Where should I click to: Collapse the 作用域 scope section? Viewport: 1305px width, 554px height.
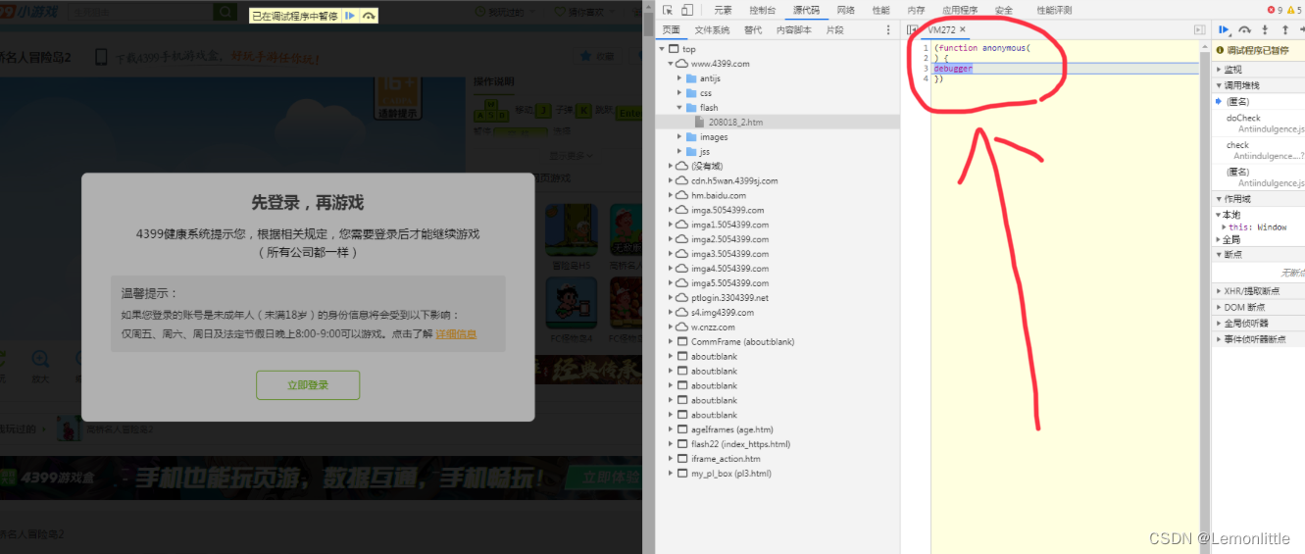point(1259,199)
